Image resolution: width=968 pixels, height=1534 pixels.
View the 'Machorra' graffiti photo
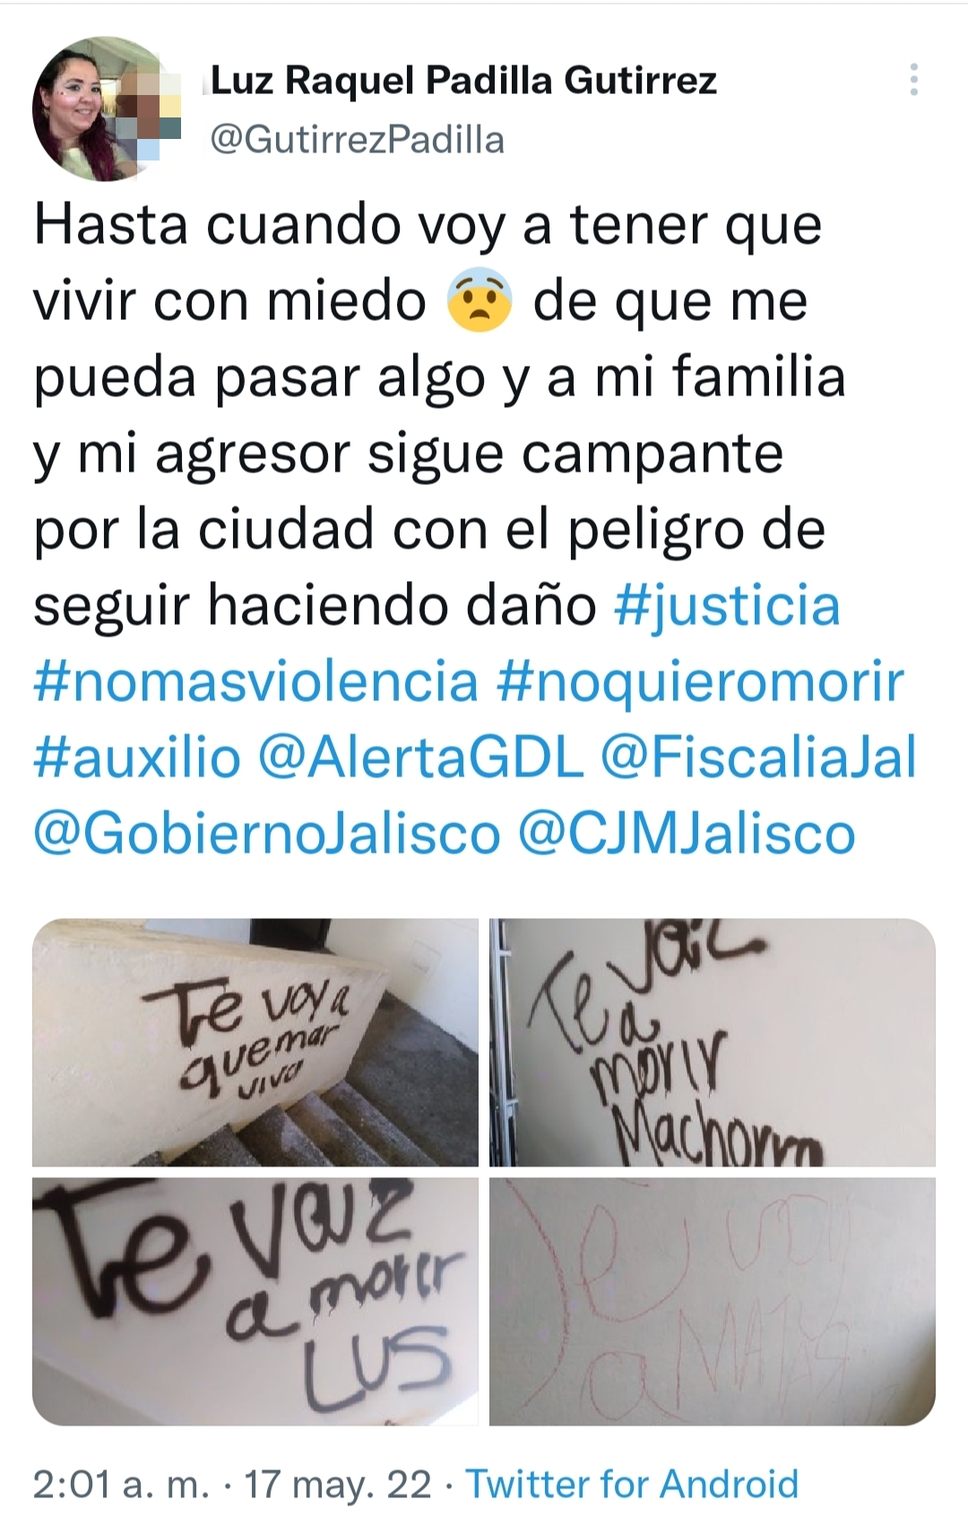(x=713, y=1042)
